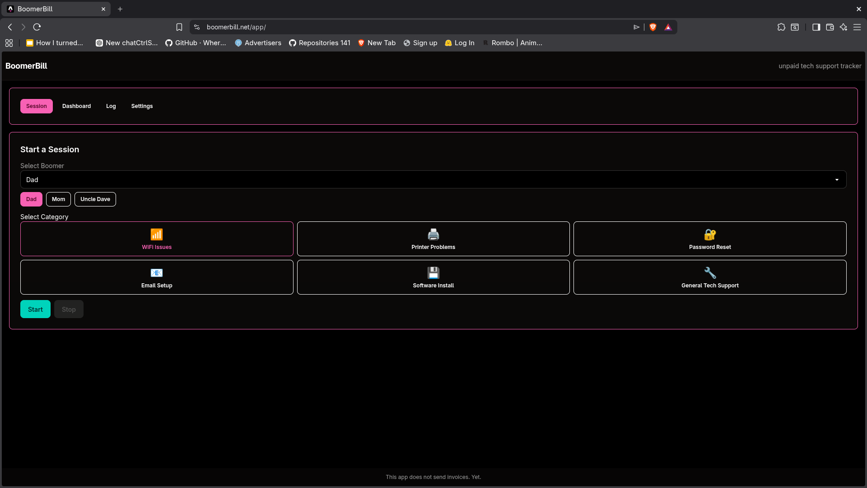The width and height of the screenshot is (867, 488).
Task: Bookmark this page with bookmark icon
Action: click(x=179, y=27)
